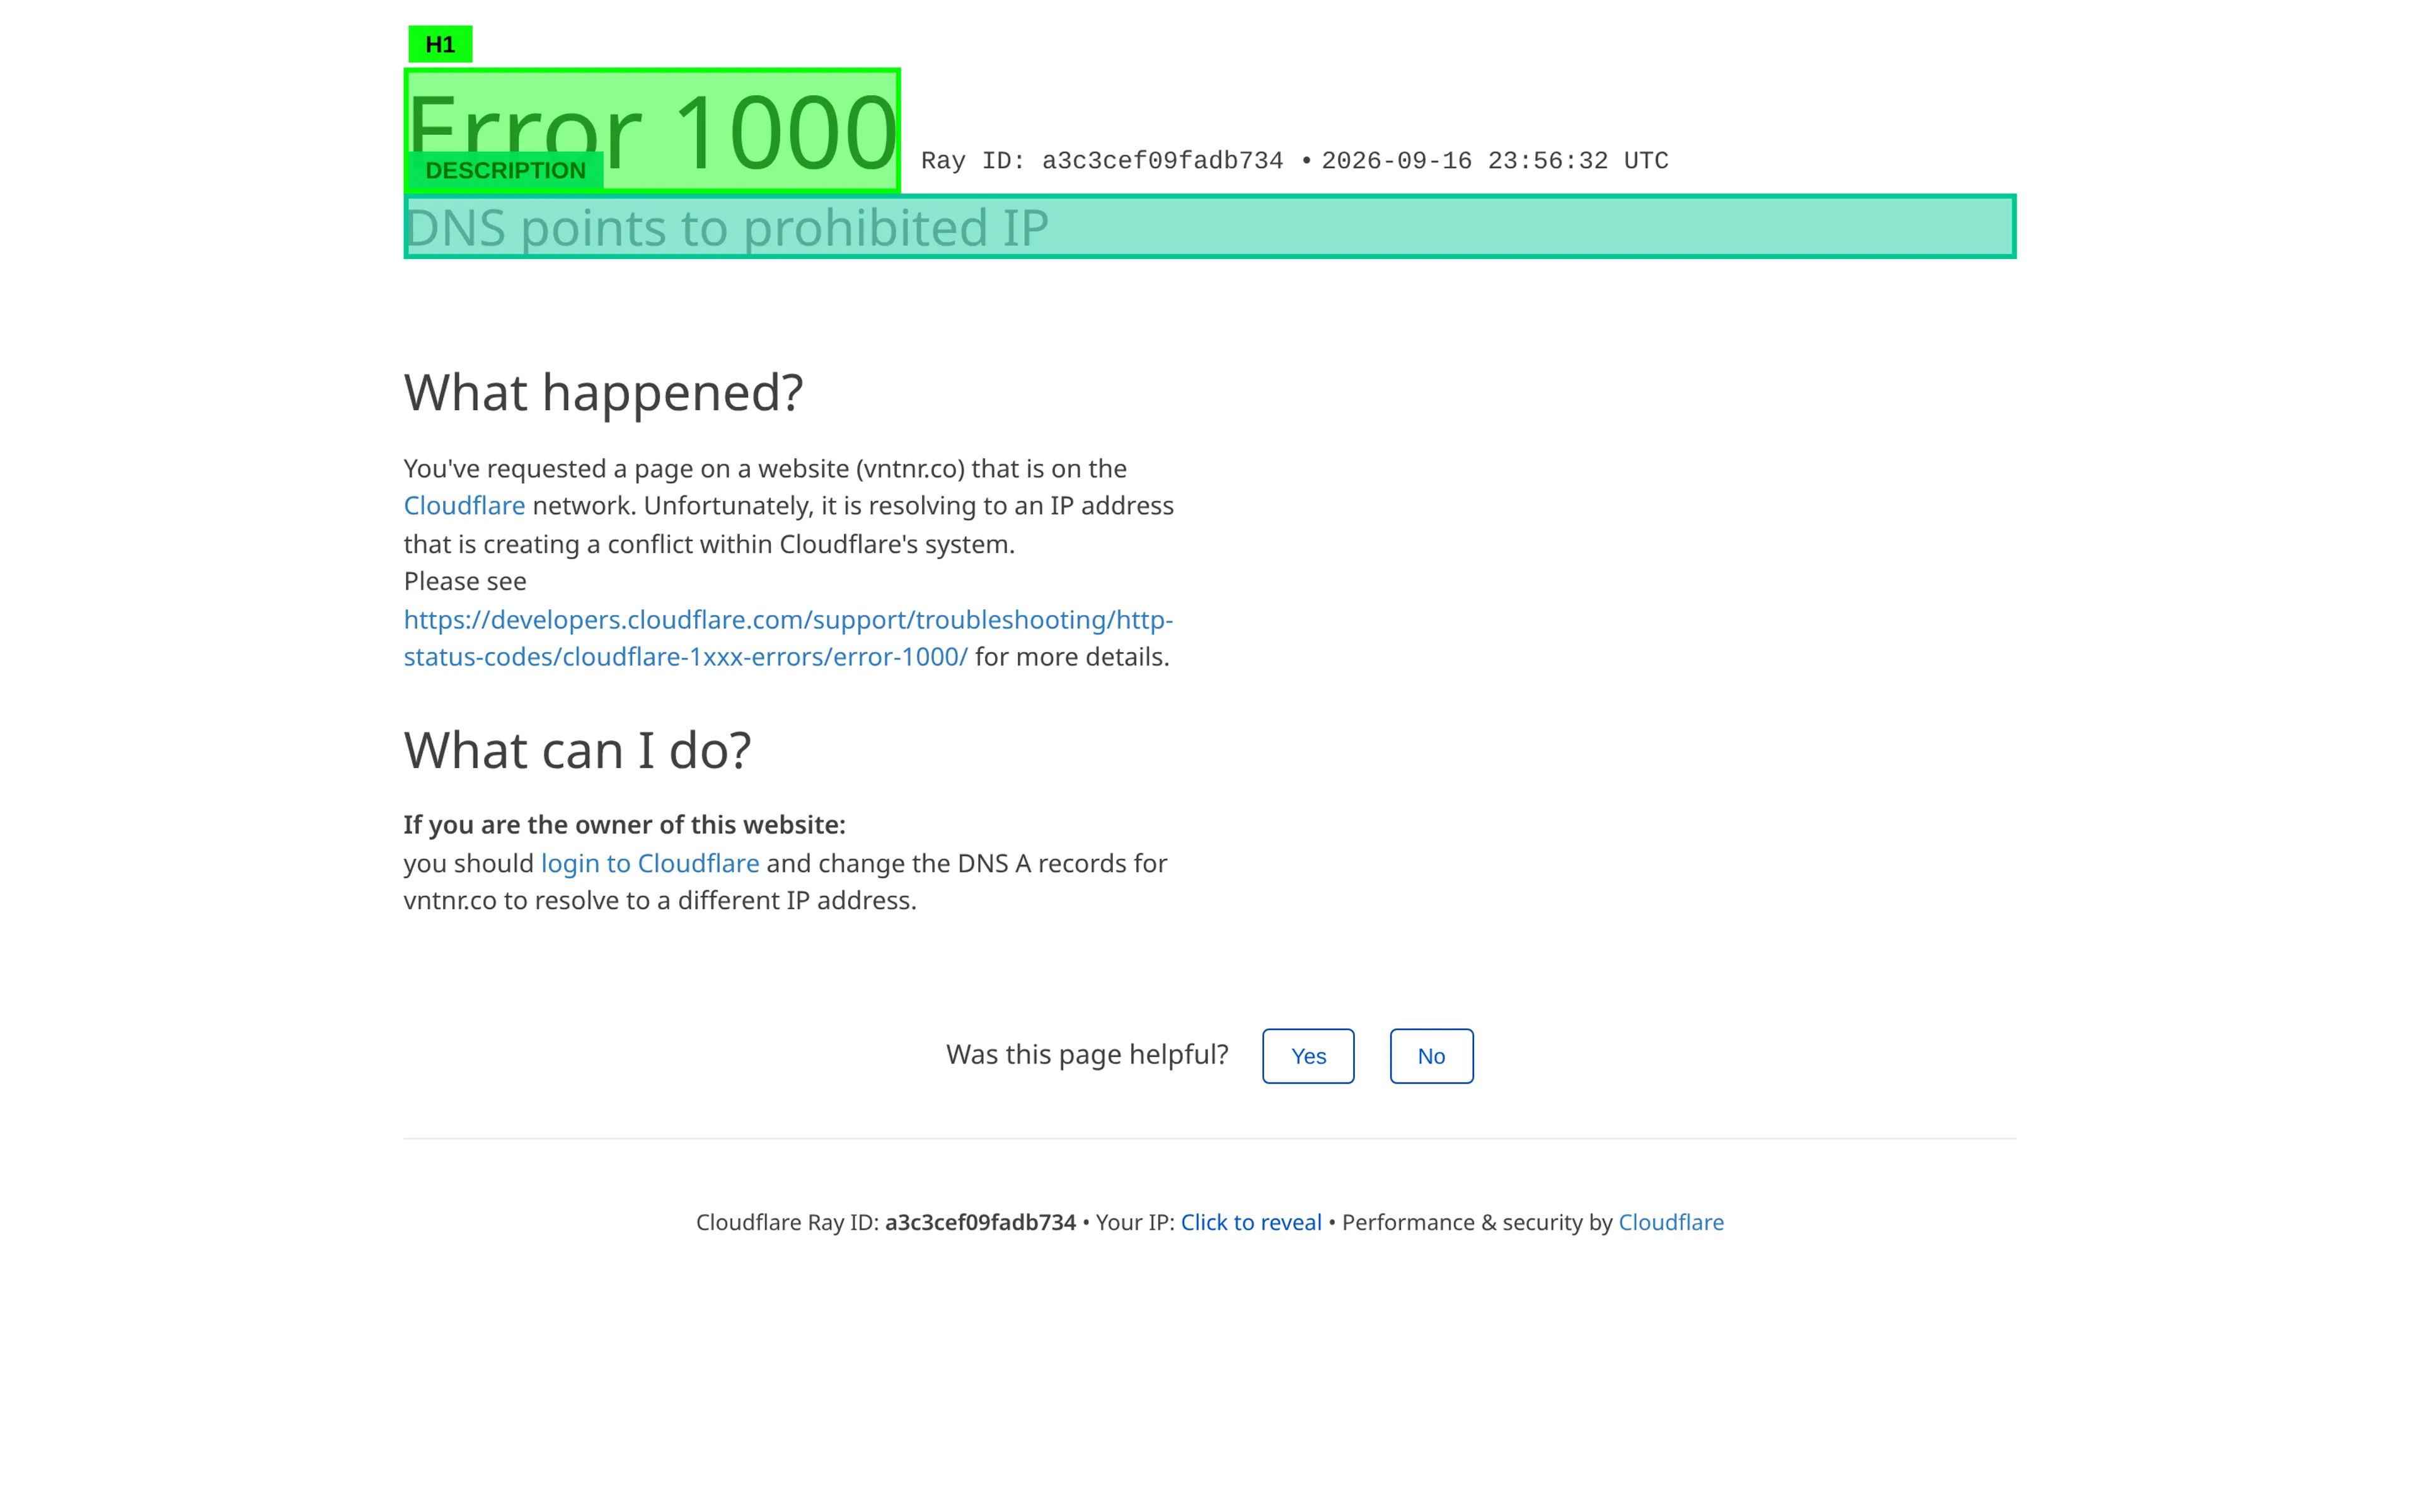Open the Cloudflare link in the footer
2420x1512 pixels.
(x=1671, y=1222)
